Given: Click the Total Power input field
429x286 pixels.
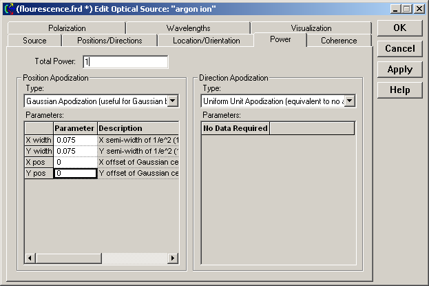Looking at the screenshot, I should coord(125,62).
